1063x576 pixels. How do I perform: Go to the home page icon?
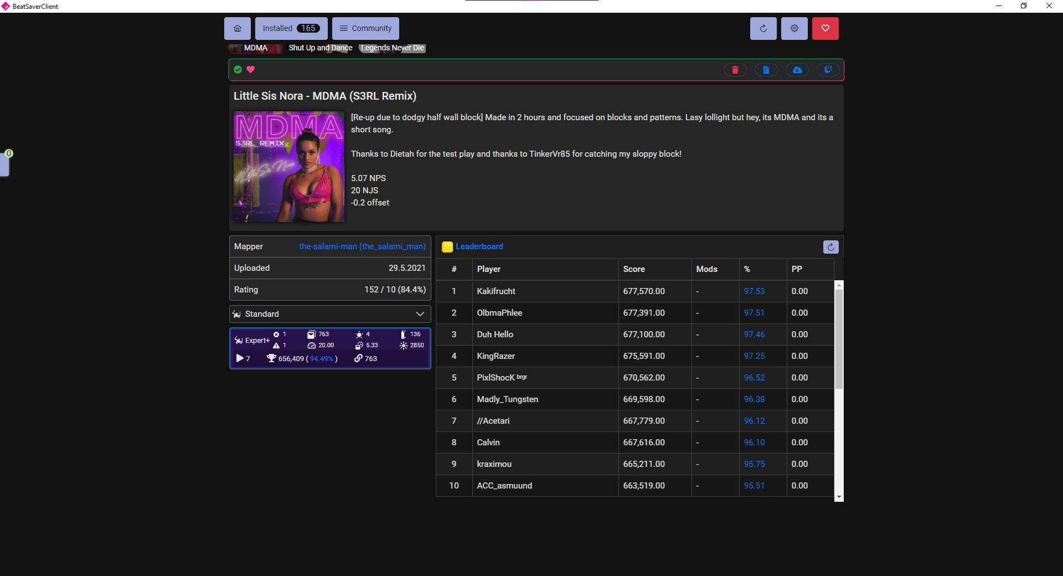[x=238, y=28]
